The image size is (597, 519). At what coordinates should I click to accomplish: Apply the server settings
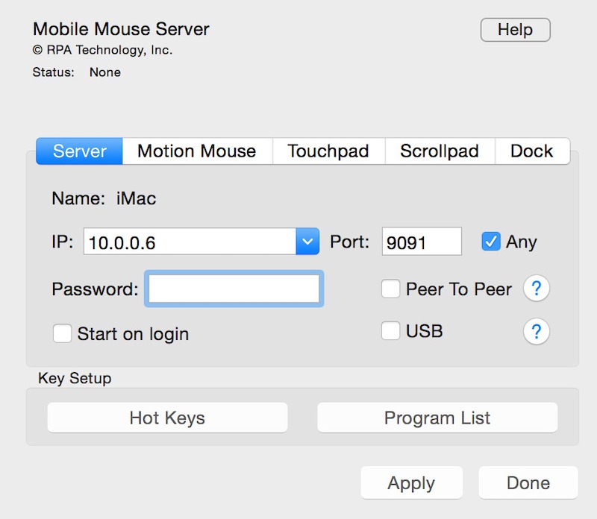(411, 482)
